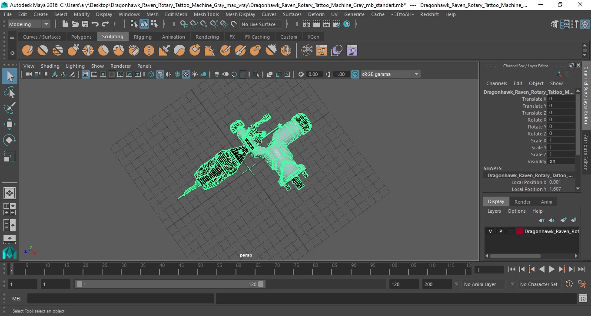Toggle select by component type mode
Viewport: 591px width, 316px height.
pyautogui.click(x=154, y=24)
